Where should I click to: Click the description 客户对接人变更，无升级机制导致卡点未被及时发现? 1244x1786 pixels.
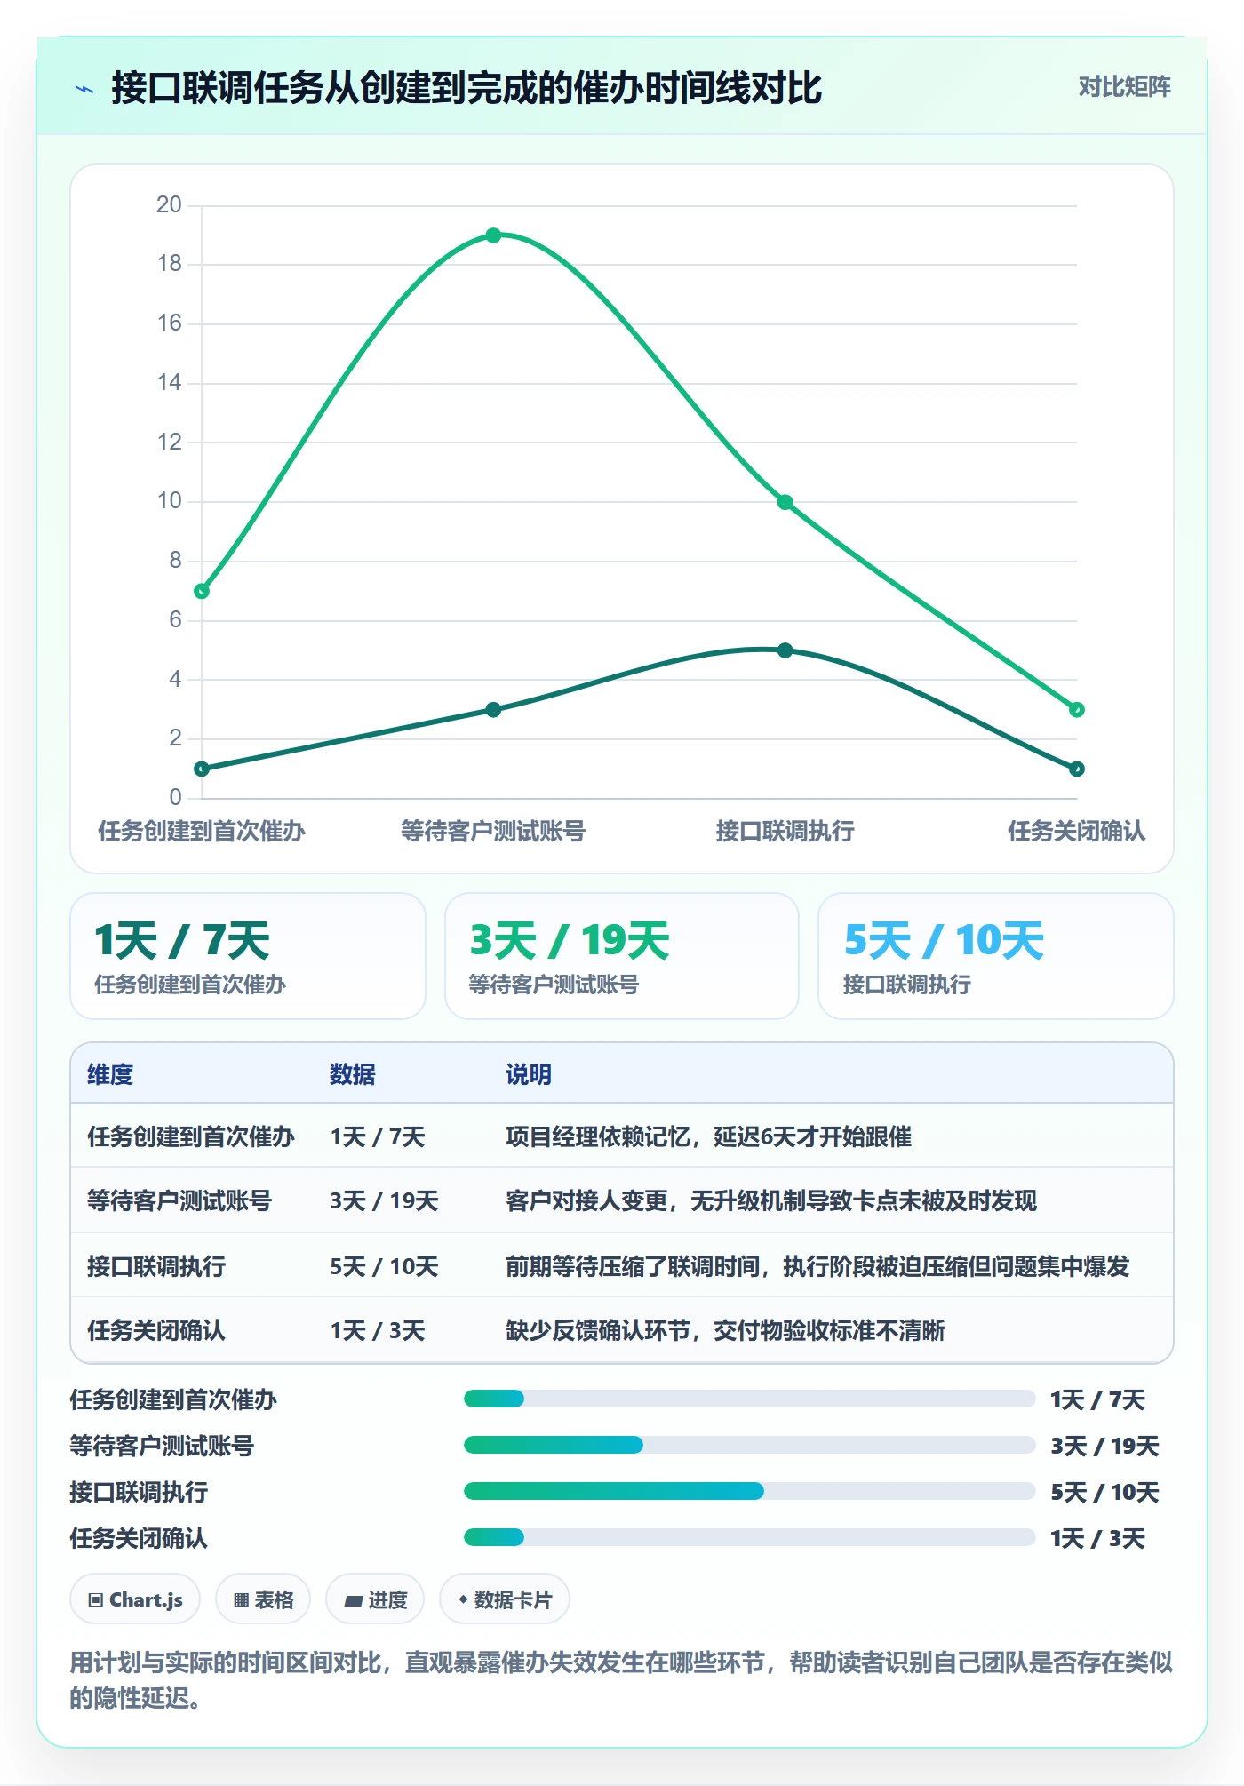click(x=771, y=1200)
